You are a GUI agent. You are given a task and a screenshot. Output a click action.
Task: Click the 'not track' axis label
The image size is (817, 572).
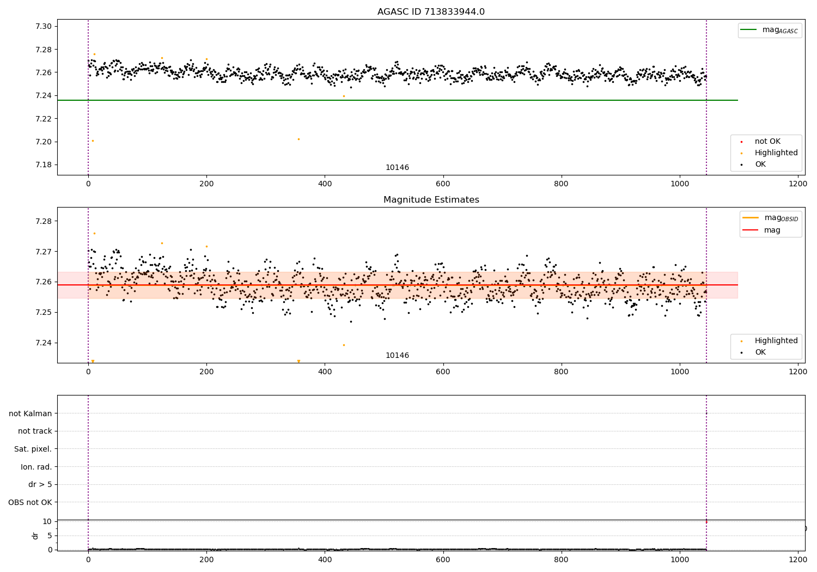point(35,431)
